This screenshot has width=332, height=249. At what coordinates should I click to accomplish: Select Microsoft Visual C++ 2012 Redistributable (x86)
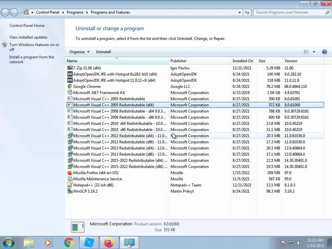click(x=195, y=142)
